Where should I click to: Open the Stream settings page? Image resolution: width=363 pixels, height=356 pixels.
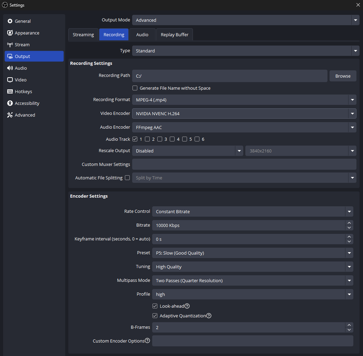click(x=34, y=45)
